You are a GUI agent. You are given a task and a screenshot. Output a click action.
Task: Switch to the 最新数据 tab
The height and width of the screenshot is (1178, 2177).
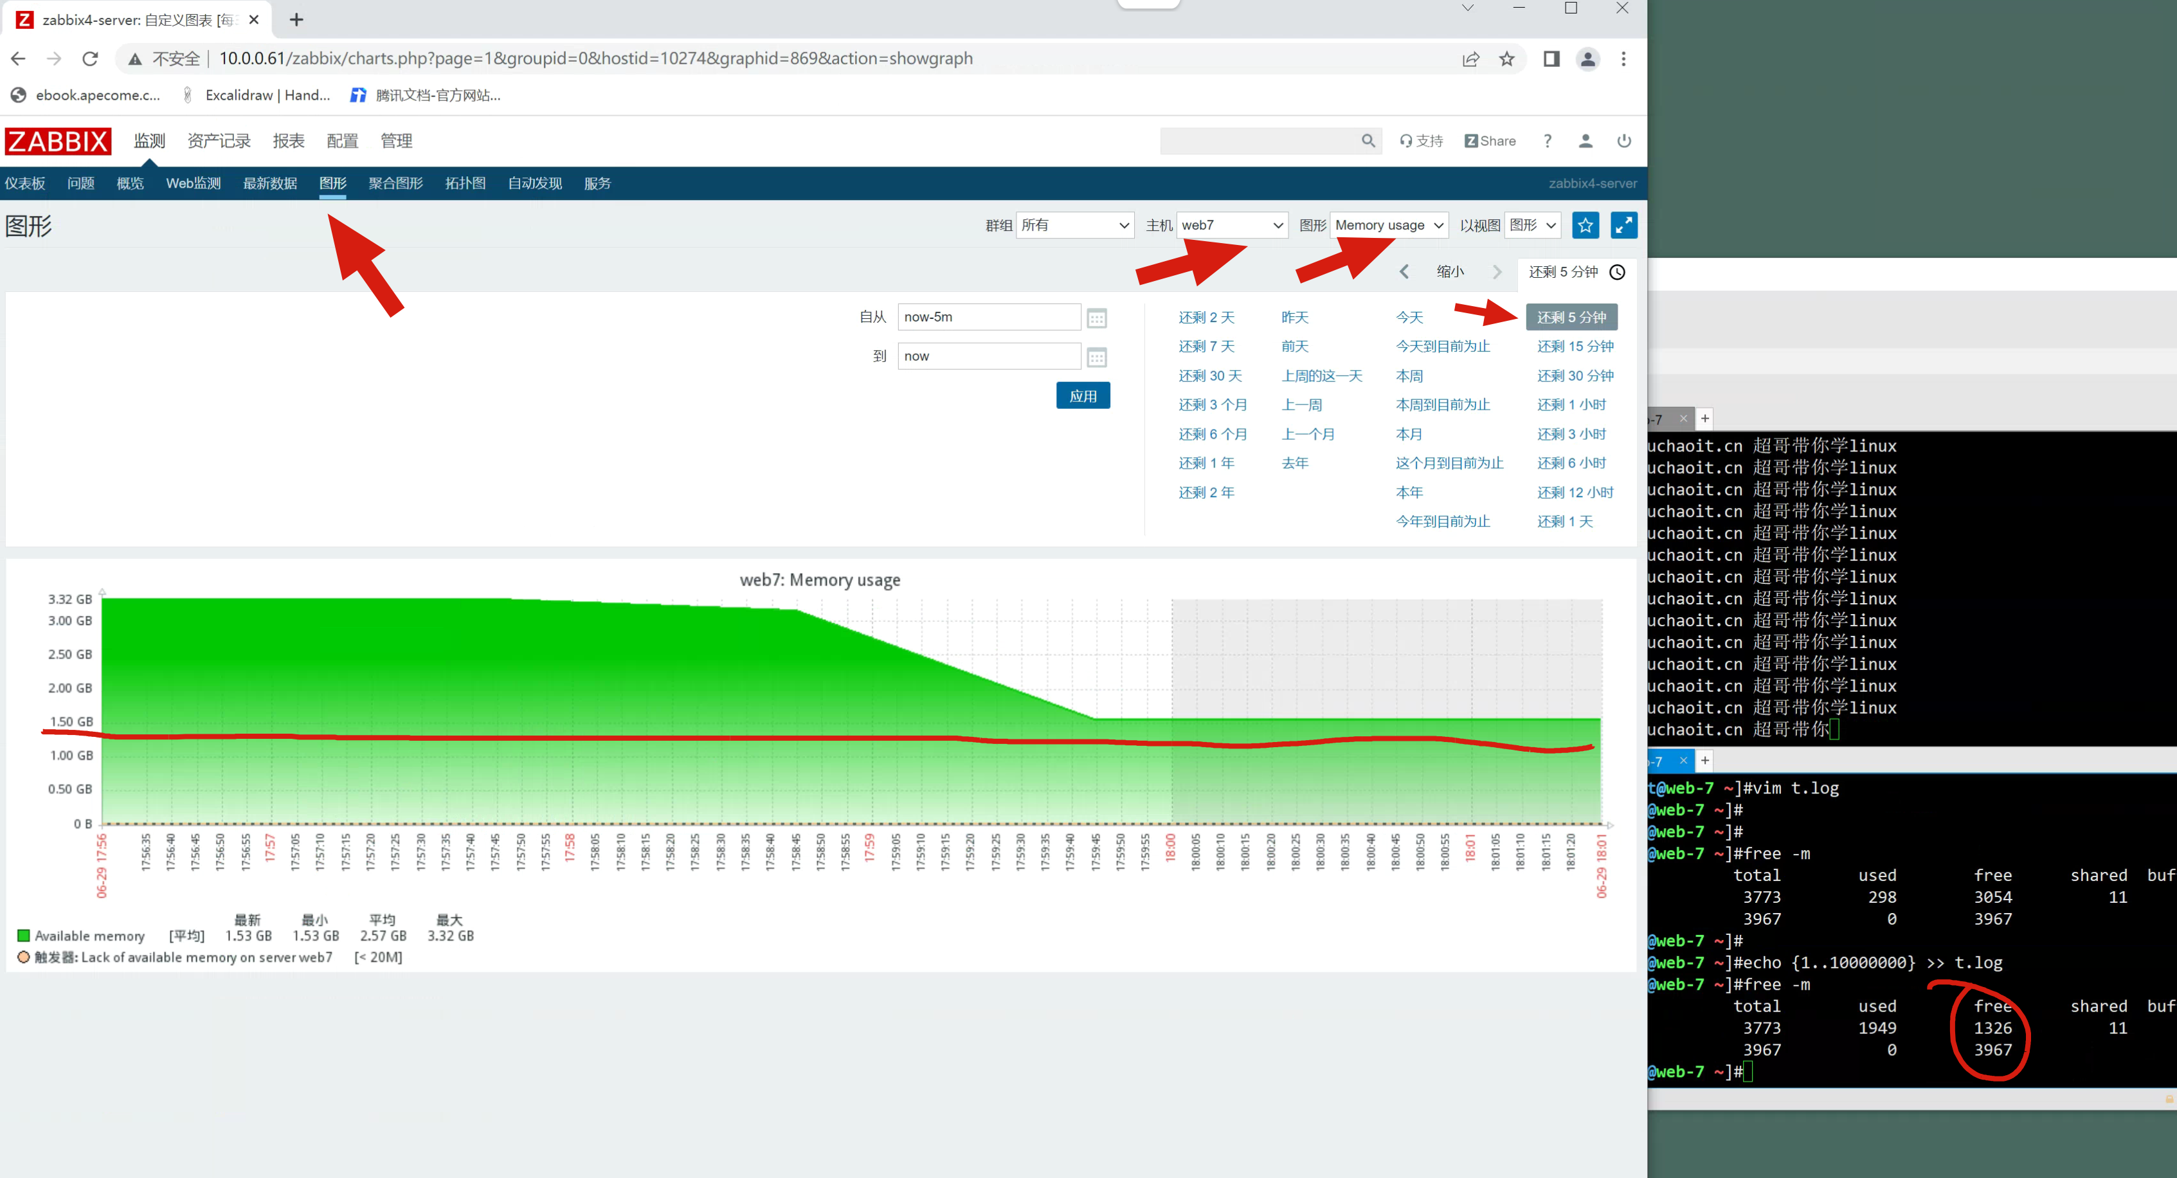tap(269, 183)
